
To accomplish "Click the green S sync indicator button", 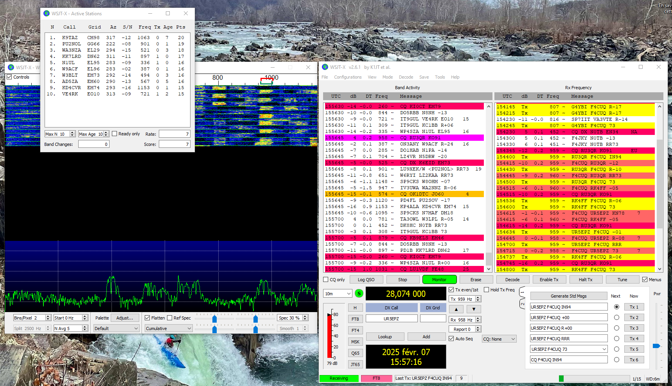I will 359,293.
